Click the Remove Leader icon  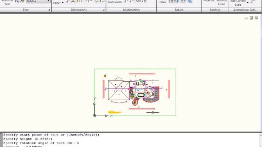(132, 1)
